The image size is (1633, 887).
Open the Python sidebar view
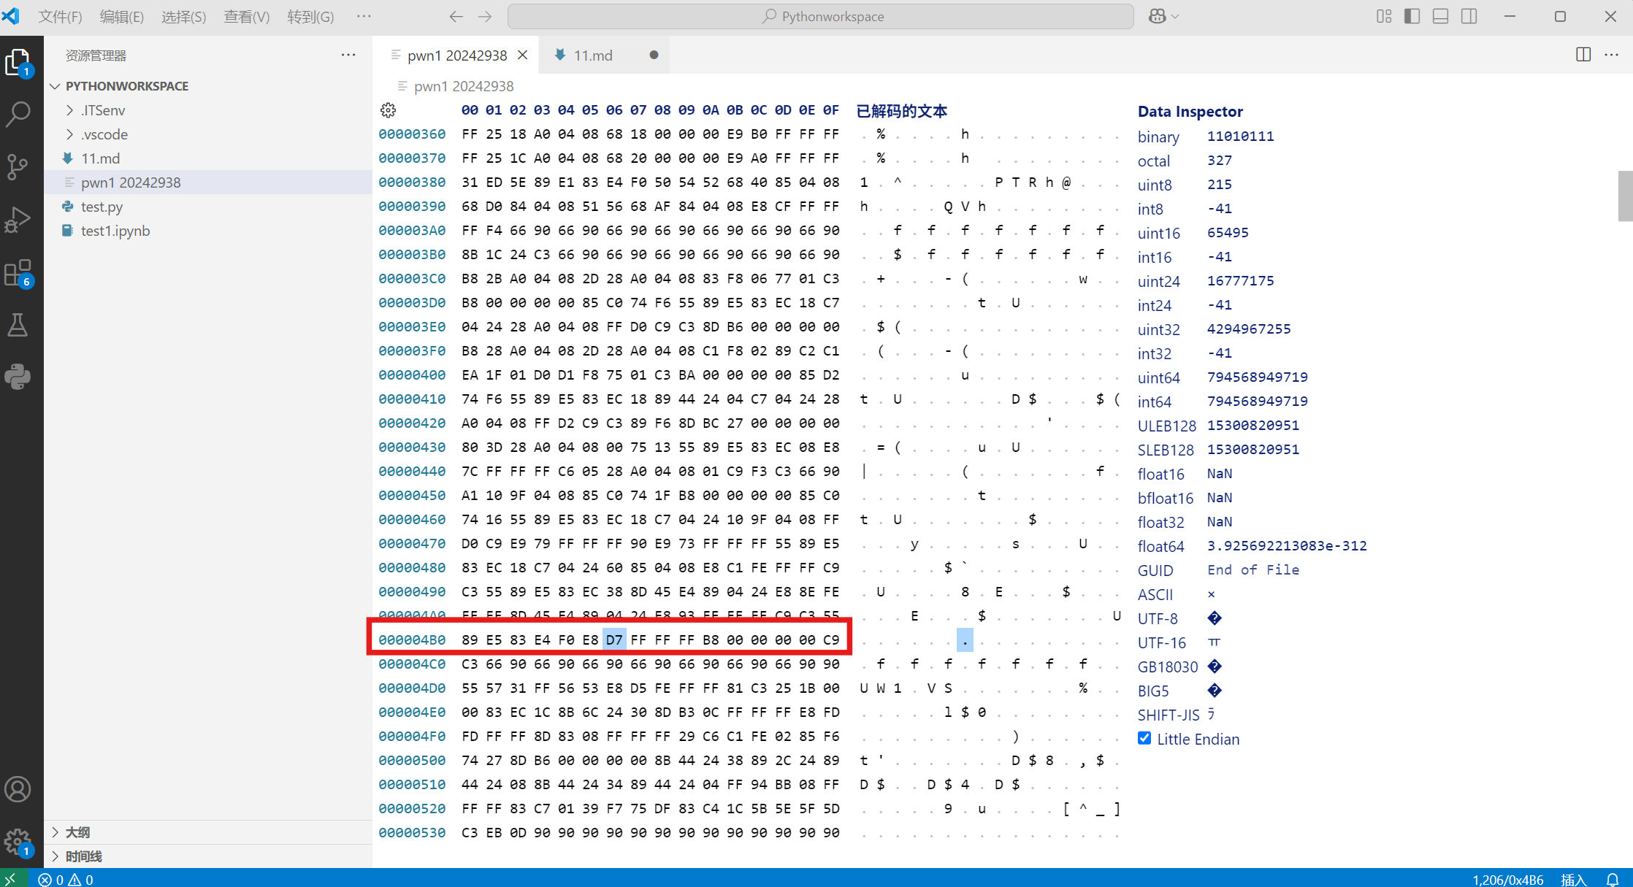[18, 377]
